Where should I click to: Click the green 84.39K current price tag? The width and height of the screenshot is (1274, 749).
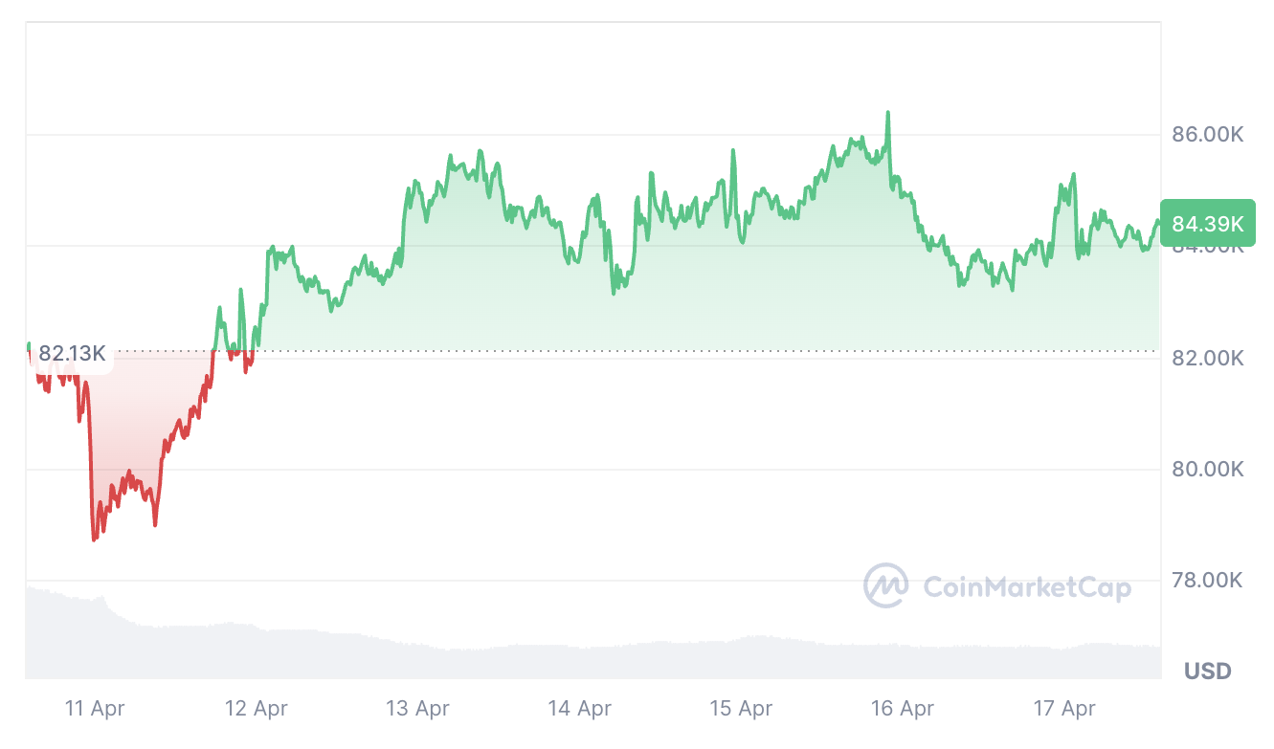coord(1207,224)
